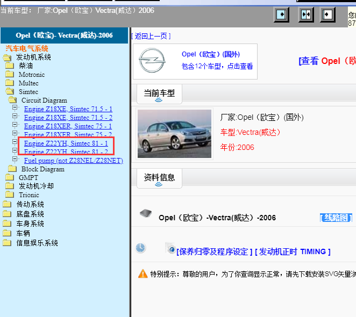Open the 发动机系统 folder icon
Screen dimensions: 356x317
(7, 57)
